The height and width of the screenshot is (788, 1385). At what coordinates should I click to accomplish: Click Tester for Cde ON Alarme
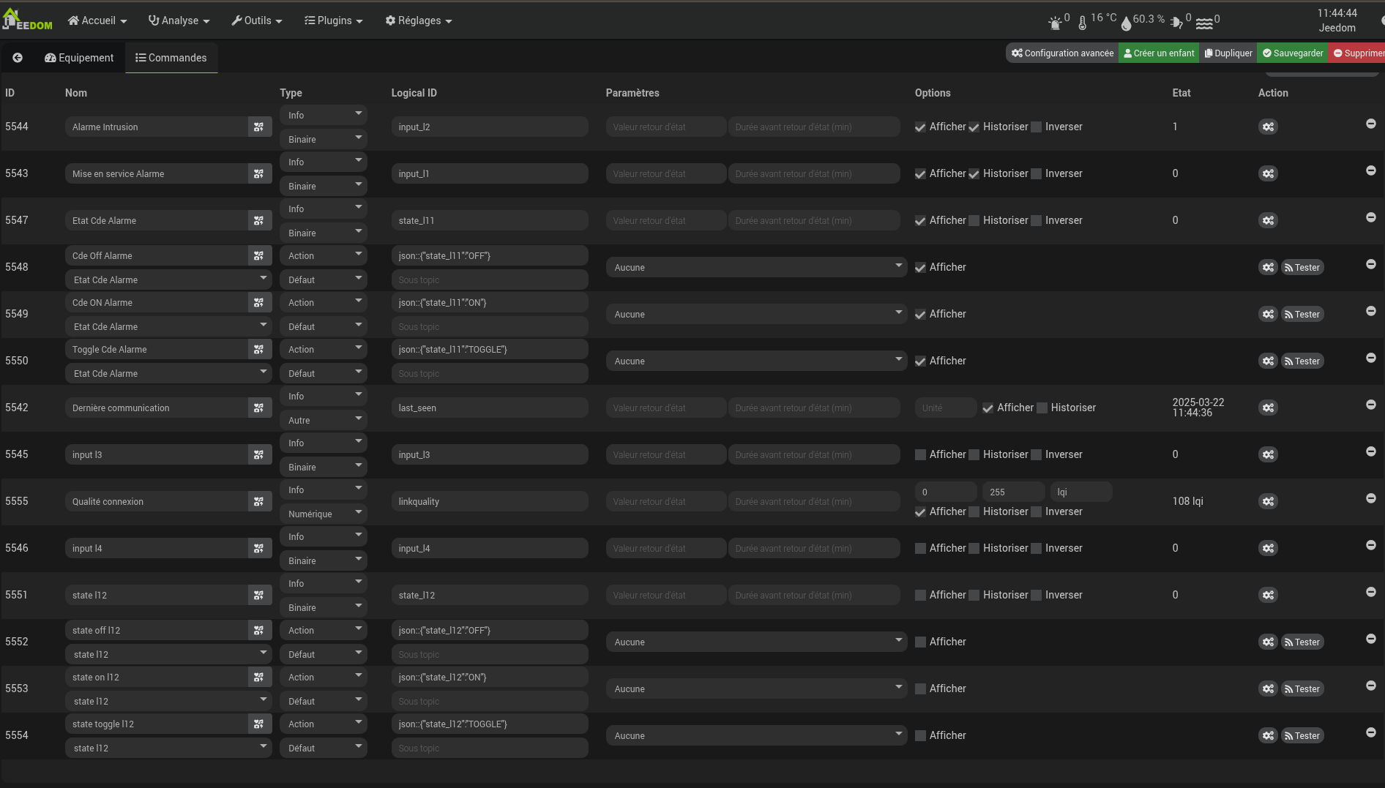coord(1302,314)
